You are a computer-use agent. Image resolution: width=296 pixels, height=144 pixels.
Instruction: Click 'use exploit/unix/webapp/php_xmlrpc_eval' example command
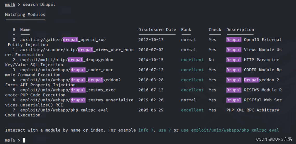tap(230, 130)
